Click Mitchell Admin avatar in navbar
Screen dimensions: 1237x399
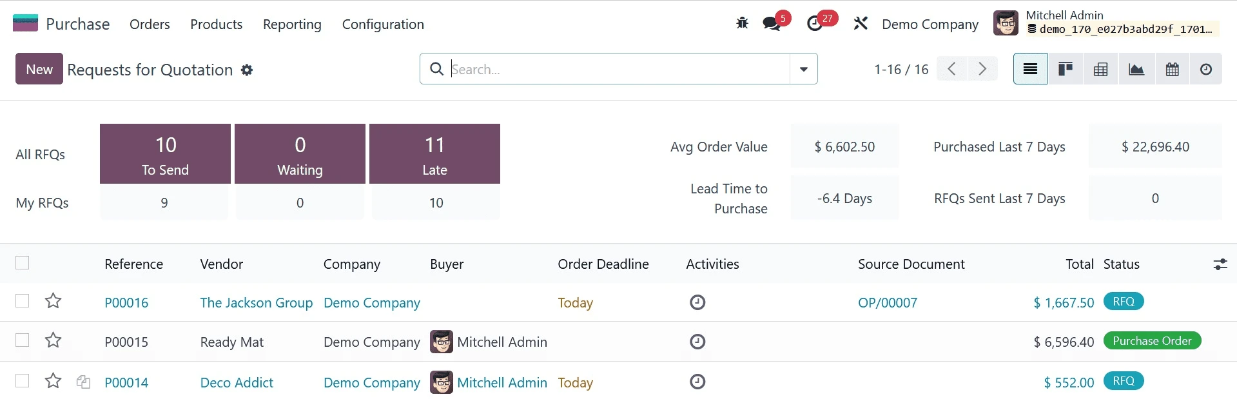(1006, 23)
